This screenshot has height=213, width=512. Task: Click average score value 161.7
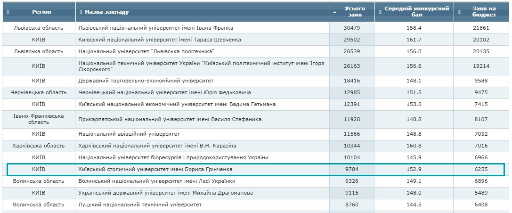[x=414, y=40]
